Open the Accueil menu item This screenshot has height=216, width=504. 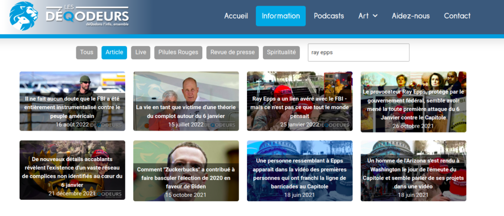coord(236,16)
